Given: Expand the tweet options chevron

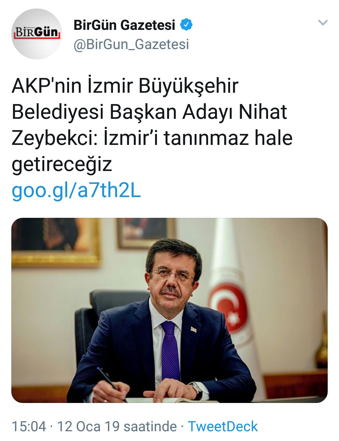Looking at the screenshot, I should 323,23.
